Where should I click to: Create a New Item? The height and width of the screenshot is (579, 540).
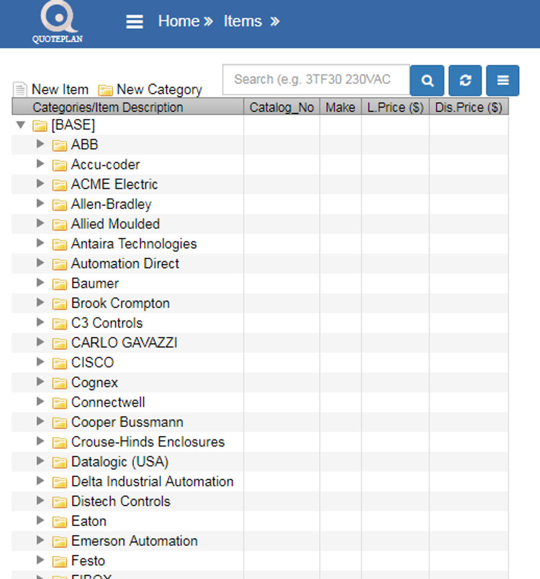click(x=51, y=89)
